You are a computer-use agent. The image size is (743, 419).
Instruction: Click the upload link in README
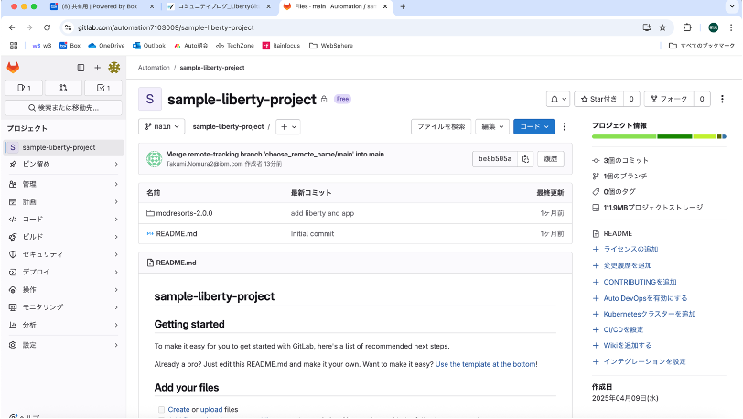click(x=211, y=409)
